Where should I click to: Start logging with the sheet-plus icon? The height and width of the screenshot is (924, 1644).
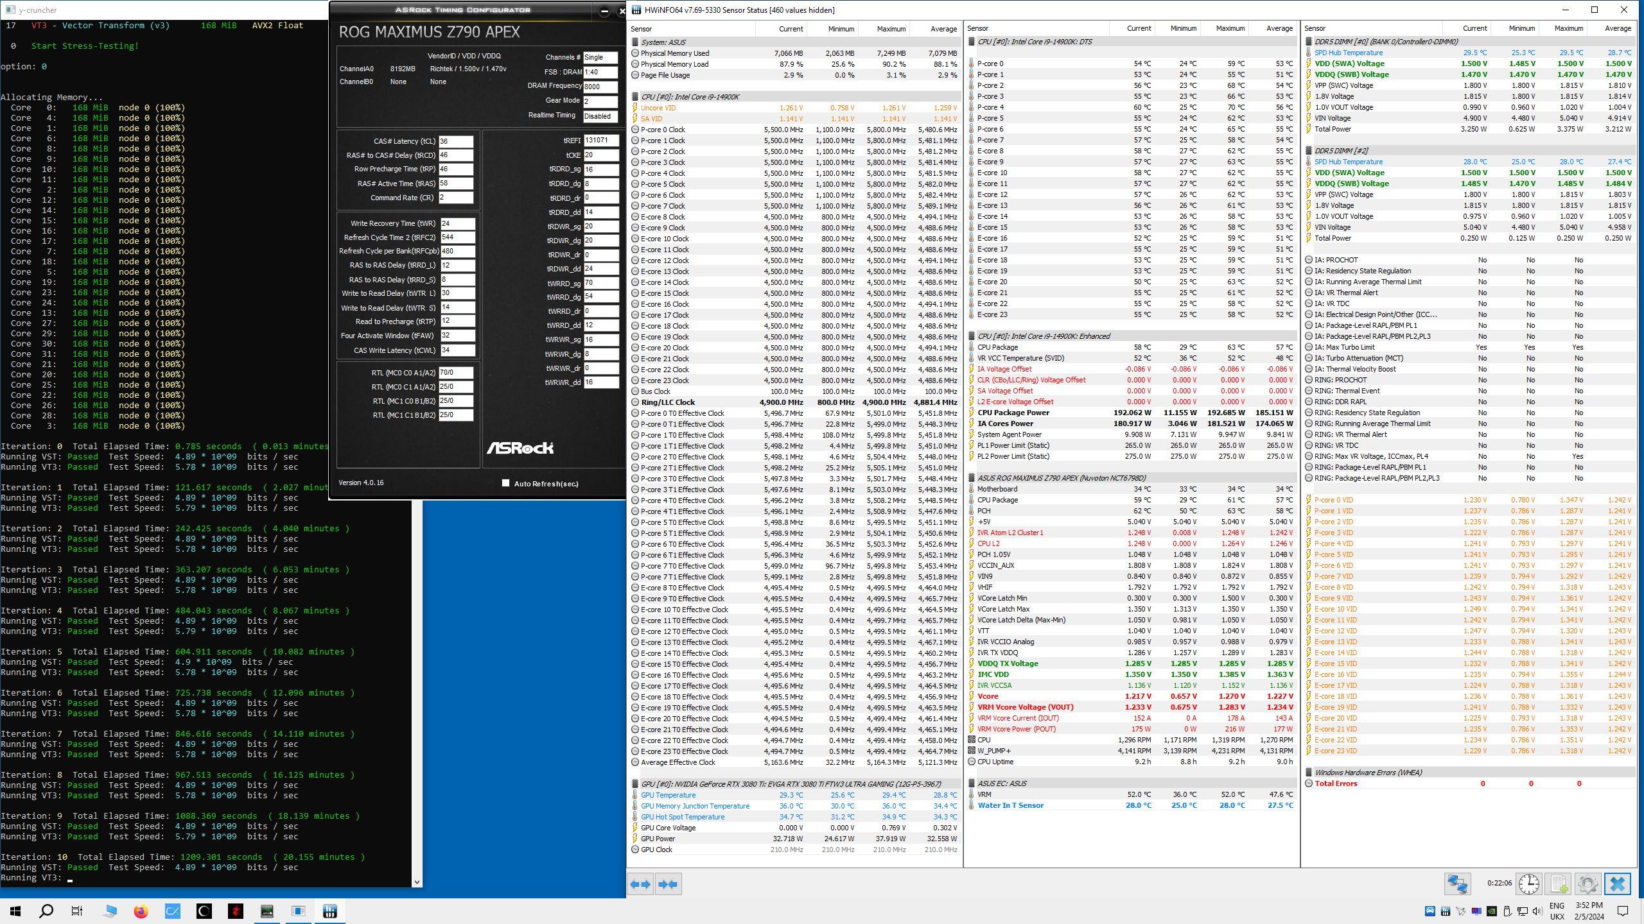[1559, 884]
